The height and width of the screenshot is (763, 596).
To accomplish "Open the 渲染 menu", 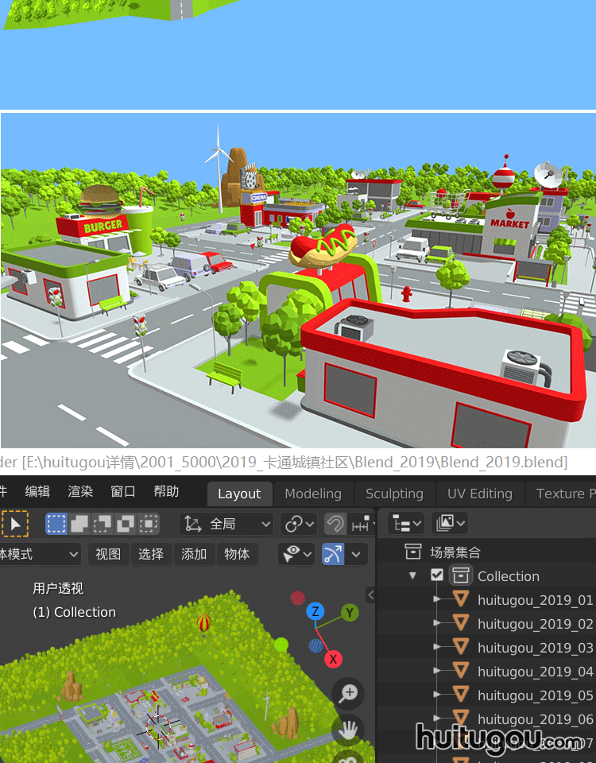I will click(x=80, y=492).
